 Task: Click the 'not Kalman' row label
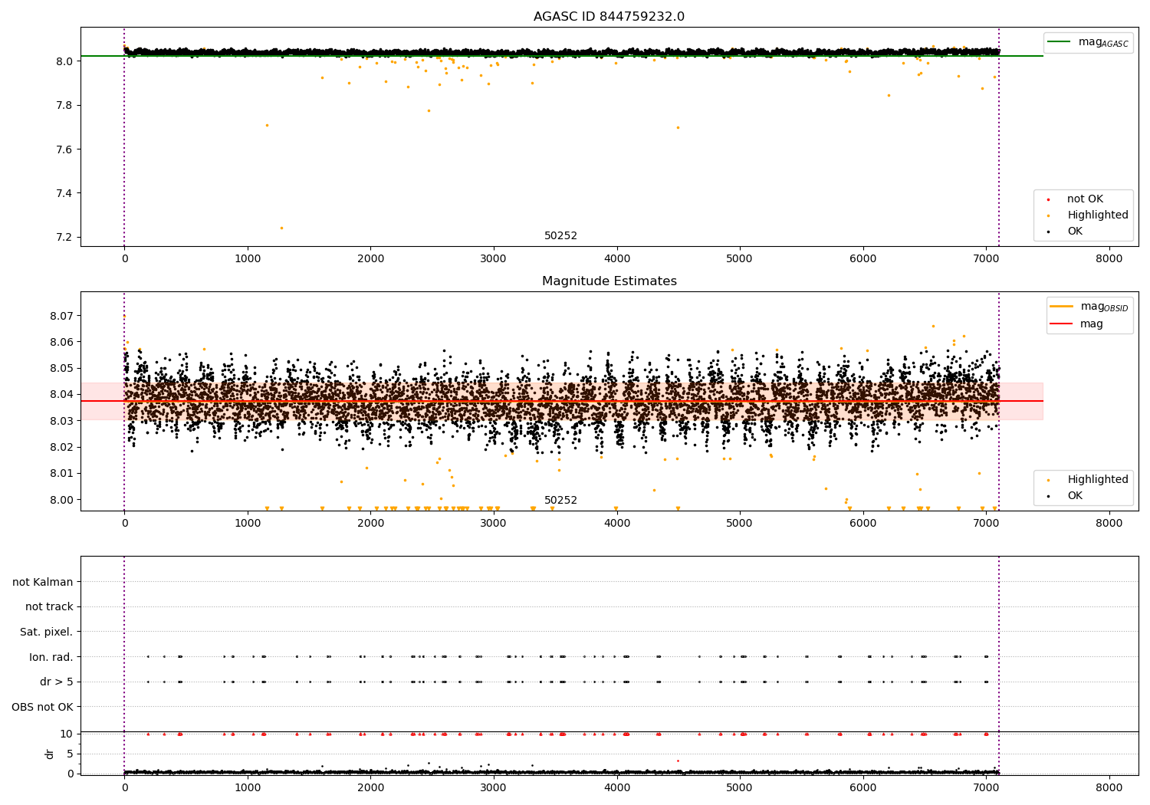[43, 582]
